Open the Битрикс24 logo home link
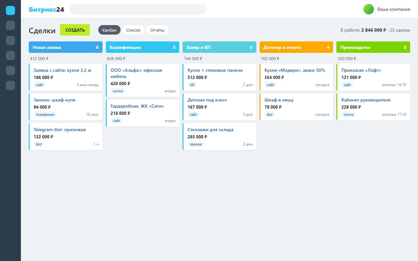 tap(46, 9)
